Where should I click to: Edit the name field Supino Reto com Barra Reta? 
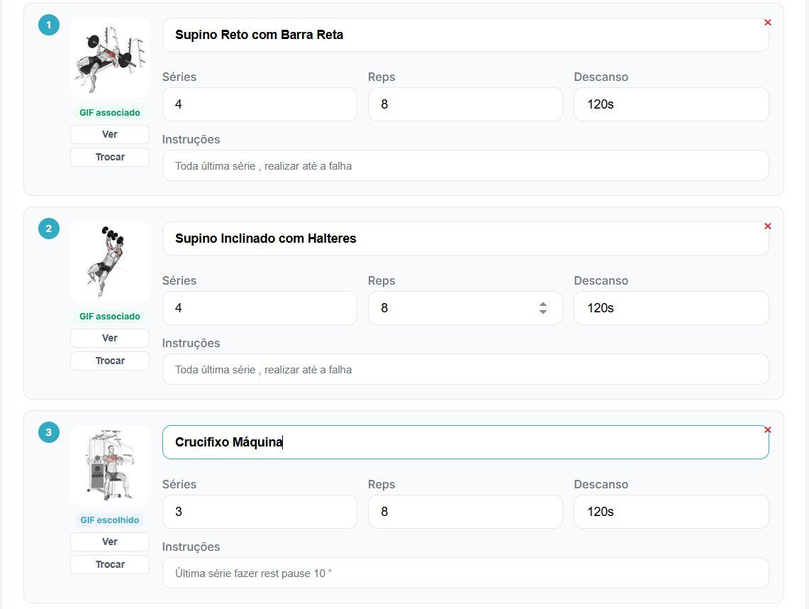[x=465, y=35]
